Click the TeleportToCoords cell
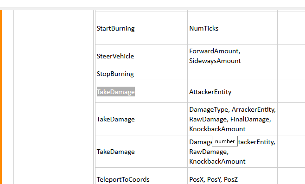305x184 pixels. (141, 176)
